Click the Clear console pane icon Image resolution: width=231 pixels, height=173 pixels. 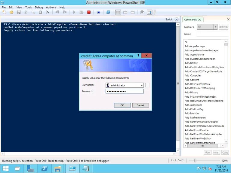point(48,12)
